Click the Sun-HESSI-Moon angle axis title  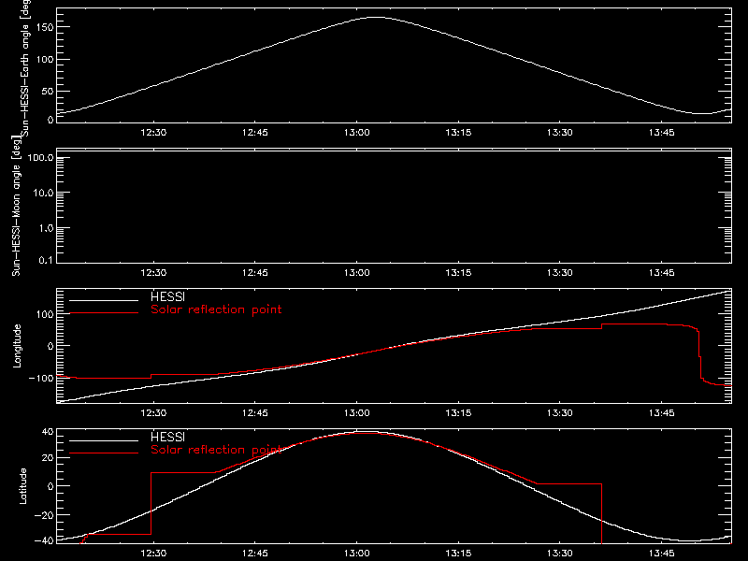tap(16, 206)
